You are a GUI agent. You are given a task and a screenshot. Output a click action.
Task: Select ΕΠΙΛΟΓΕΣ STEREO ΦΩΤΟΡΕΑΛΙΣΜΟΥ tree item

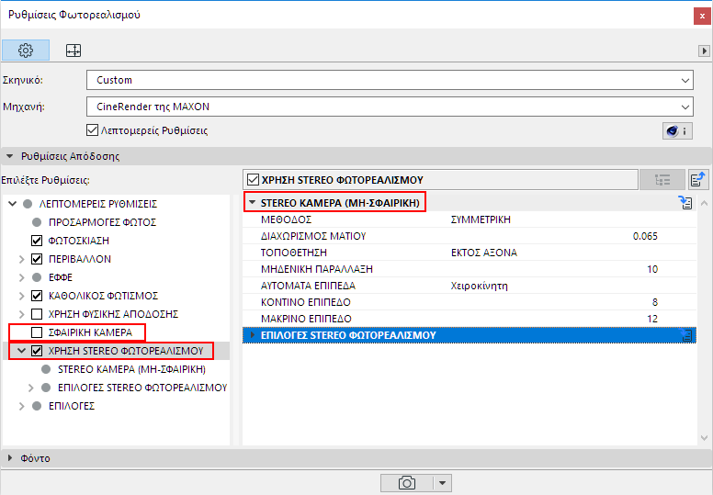click(x=142, y=388)
